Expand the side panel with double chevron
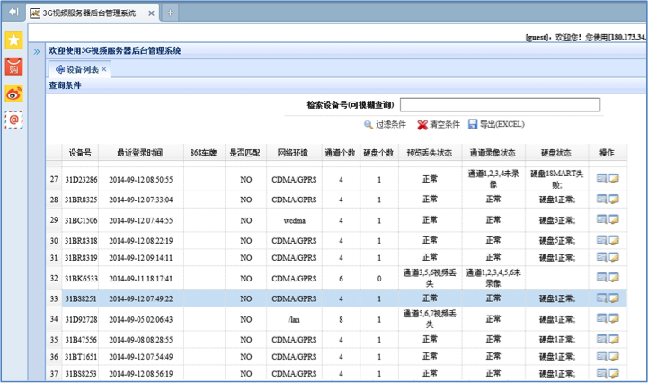 [37, 52]
